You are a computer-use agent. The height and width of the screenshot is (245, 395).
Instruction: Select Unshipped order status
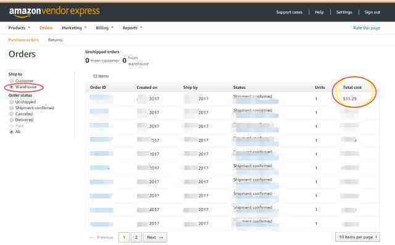(11, 102)
